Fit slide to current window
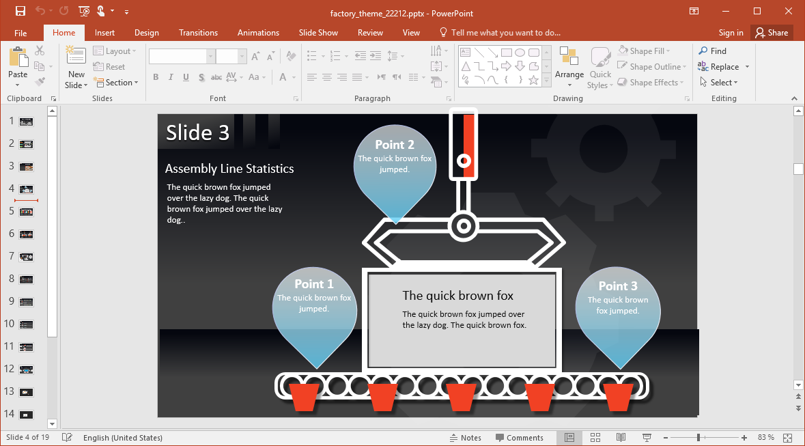The image size is (805, 446). 787,438
